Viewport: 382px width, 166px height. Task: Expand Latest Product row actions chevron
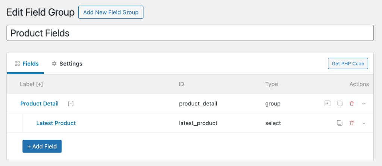click(364, 123)
